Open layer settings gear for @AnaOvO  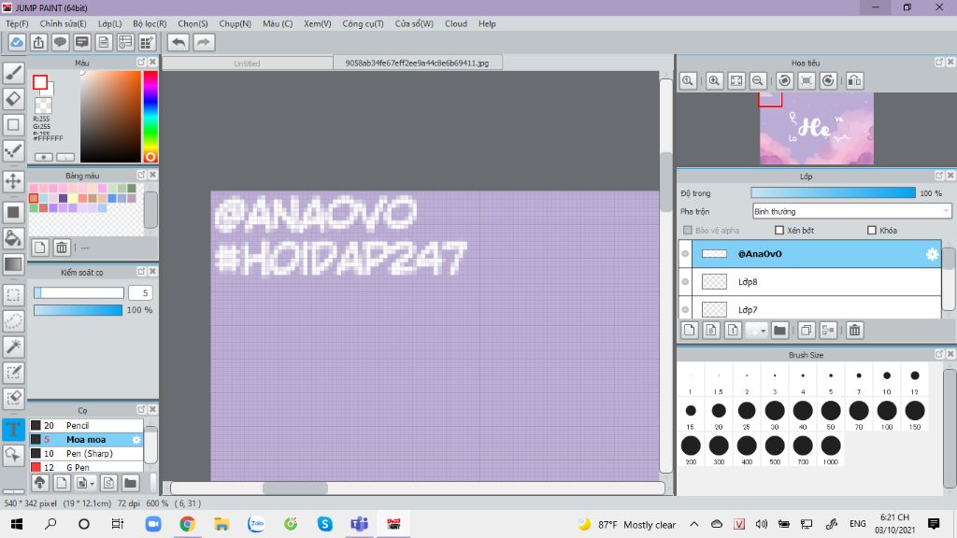click(x=932, y=254)
